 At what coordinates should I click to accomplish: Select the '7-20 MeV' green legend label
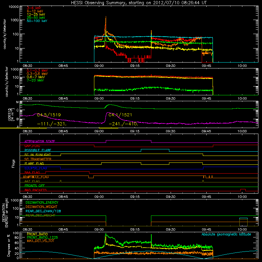point(35,80)
